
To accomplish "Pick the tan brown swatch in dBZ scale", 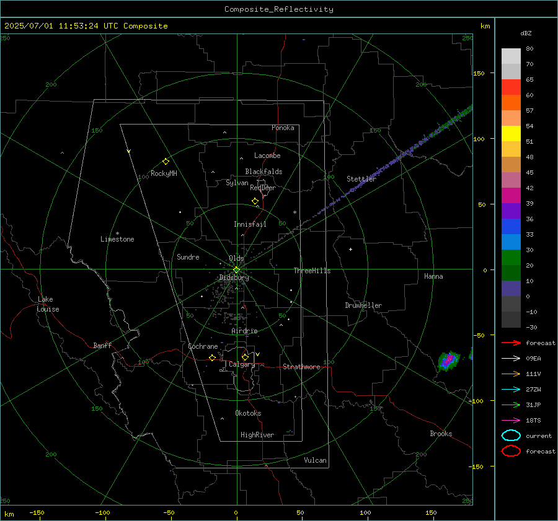I will [x=511, y=164].
